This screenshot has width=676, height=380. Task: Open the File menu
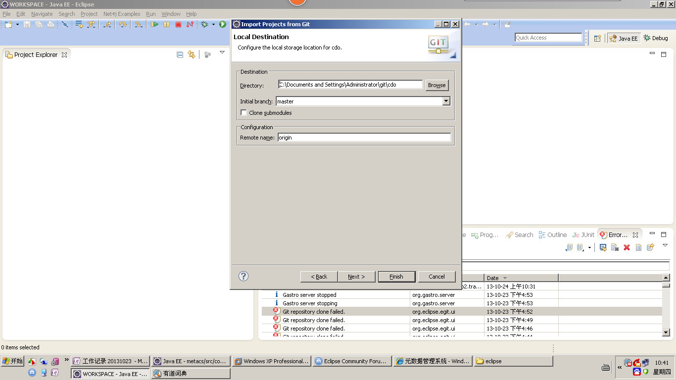tap(6, 14)
